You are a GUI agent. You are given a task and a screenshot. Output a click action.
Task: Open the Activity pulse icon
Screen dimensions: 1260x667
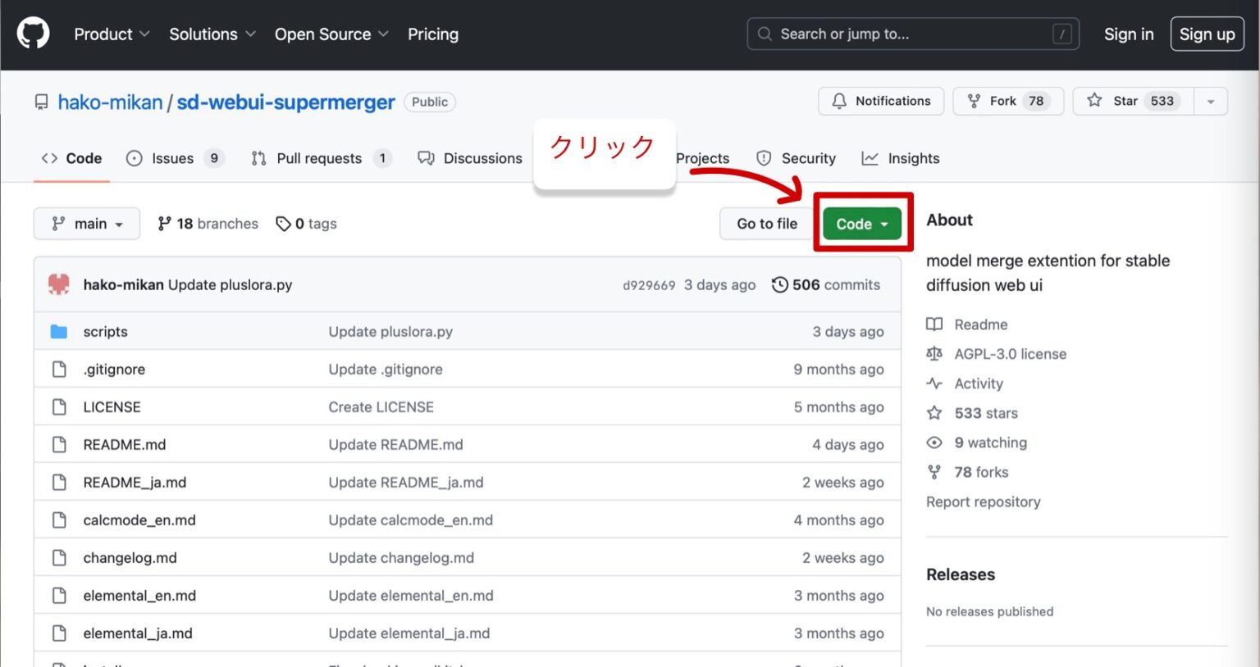click(934, 383)
